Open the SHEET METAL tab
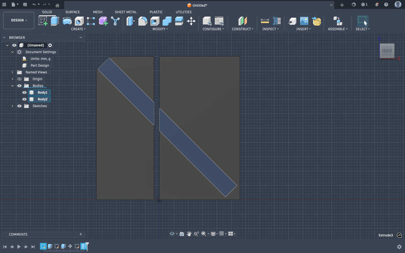This screenshot has width=405, height=253. [126, 12]
